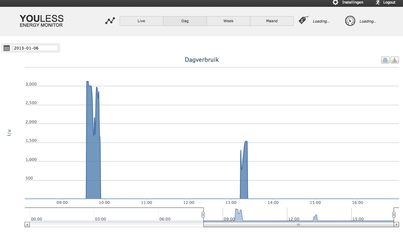Click the l/u y-axis label

9,132
